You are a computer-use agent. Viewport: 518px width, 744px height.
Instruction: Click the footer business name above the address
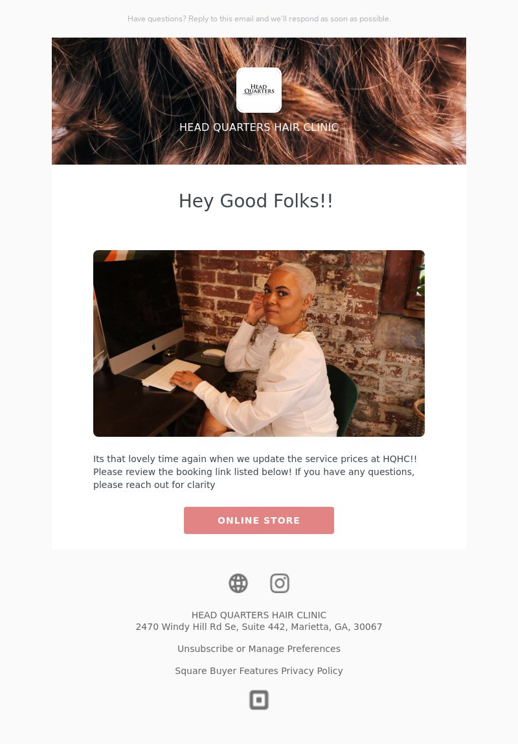259,615
